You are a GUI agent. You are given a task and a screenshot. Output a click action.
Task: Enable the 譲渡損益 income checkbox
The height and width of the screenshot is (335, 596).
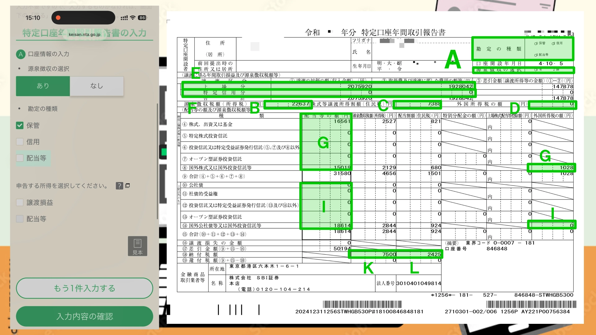coord(20,203)
